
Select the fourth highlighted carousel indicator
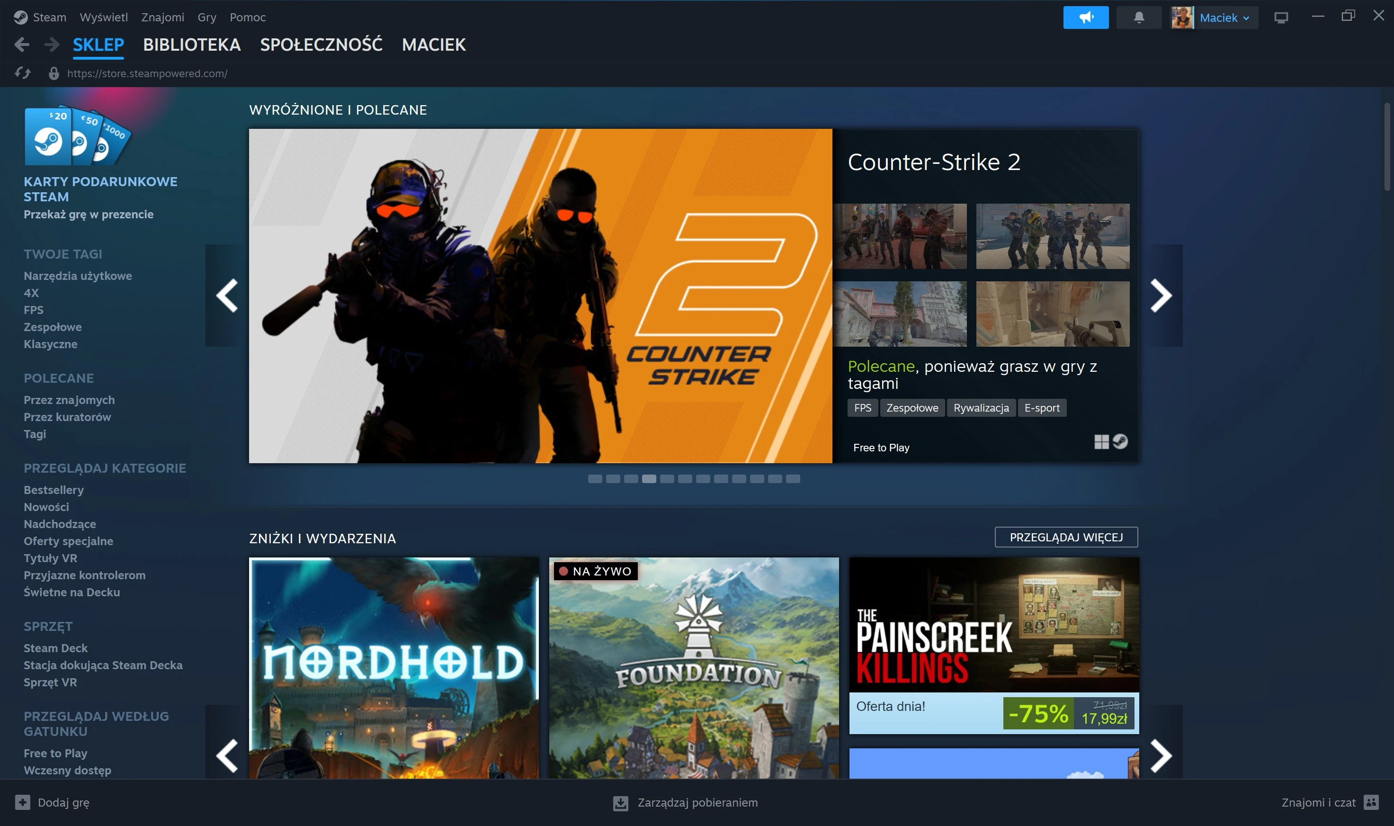[x=649, y=479]
